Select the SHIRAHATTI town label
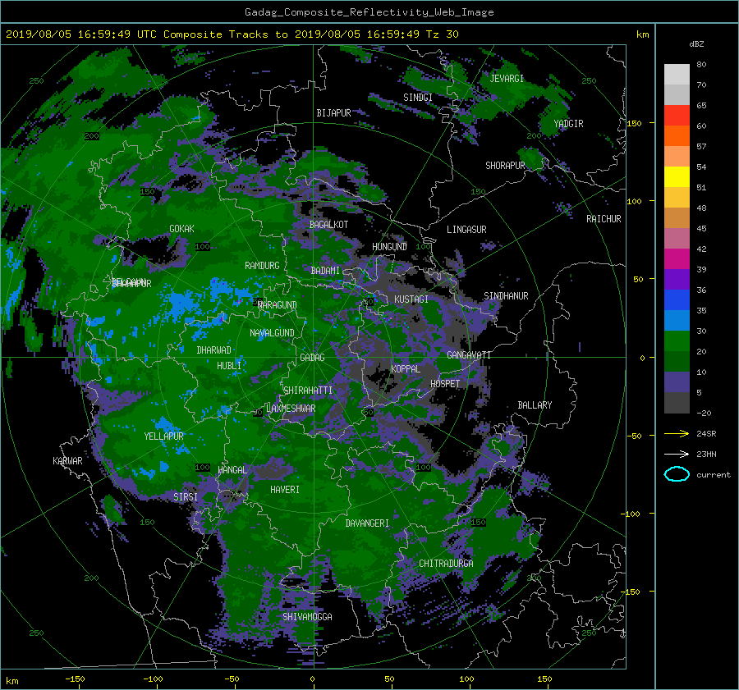Viewport: 739px width, 690px height. [x=308, y=391]
